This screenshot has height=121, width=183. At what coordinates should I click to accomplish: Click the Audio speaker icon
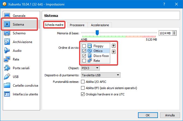pos(7,50)
